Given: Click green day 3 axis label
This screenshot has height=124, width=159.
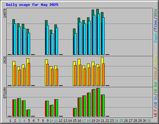Looking at the screenshot, I should coord(20,121).
